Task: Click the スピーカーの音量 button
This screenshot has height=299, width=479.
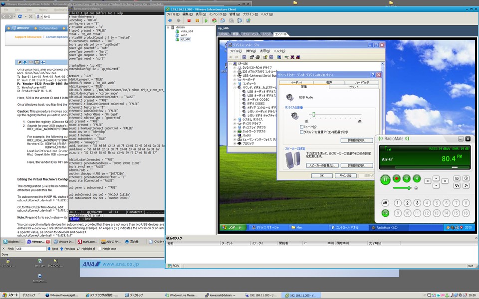Action: pyautogui.click(x=322, y=165)
